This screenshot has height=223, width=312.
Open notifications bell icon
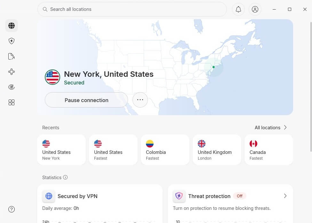238,9
